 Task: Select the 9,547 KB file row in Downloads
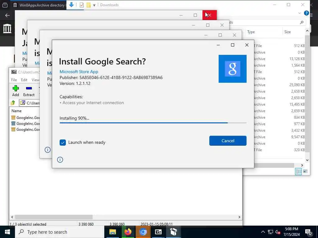pos(279,137)
